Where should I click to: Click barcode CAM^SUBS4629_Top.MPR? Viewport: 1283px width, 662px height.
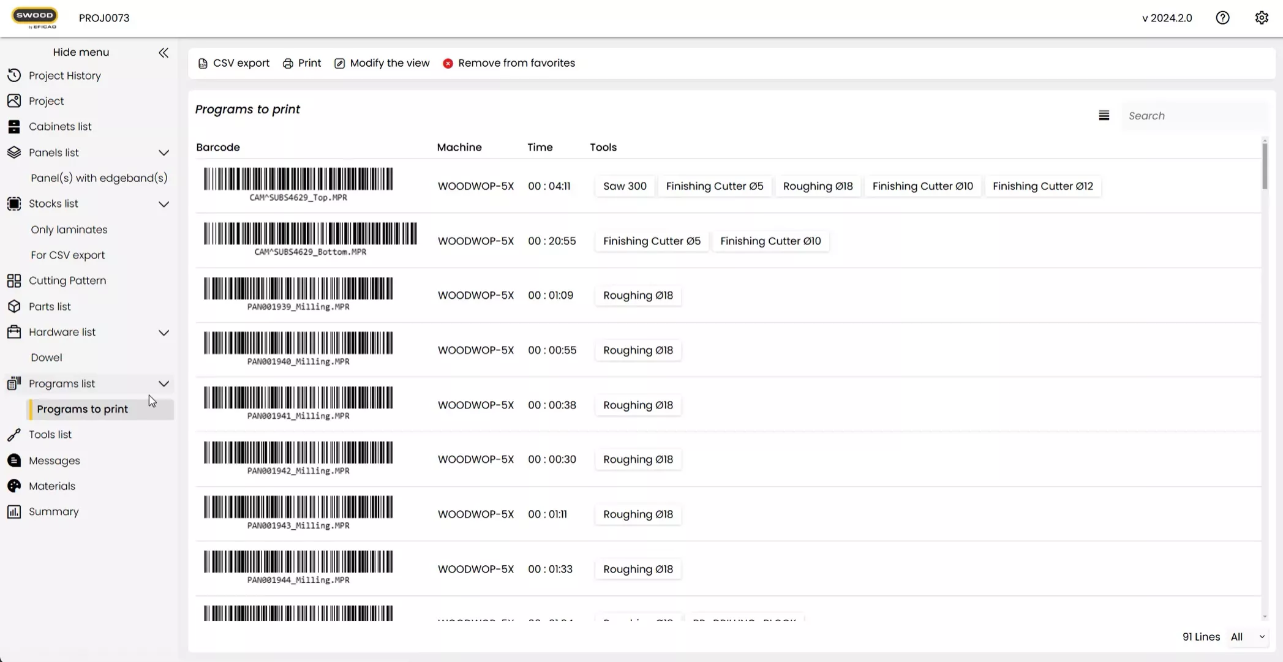click(x=298, y=184)
